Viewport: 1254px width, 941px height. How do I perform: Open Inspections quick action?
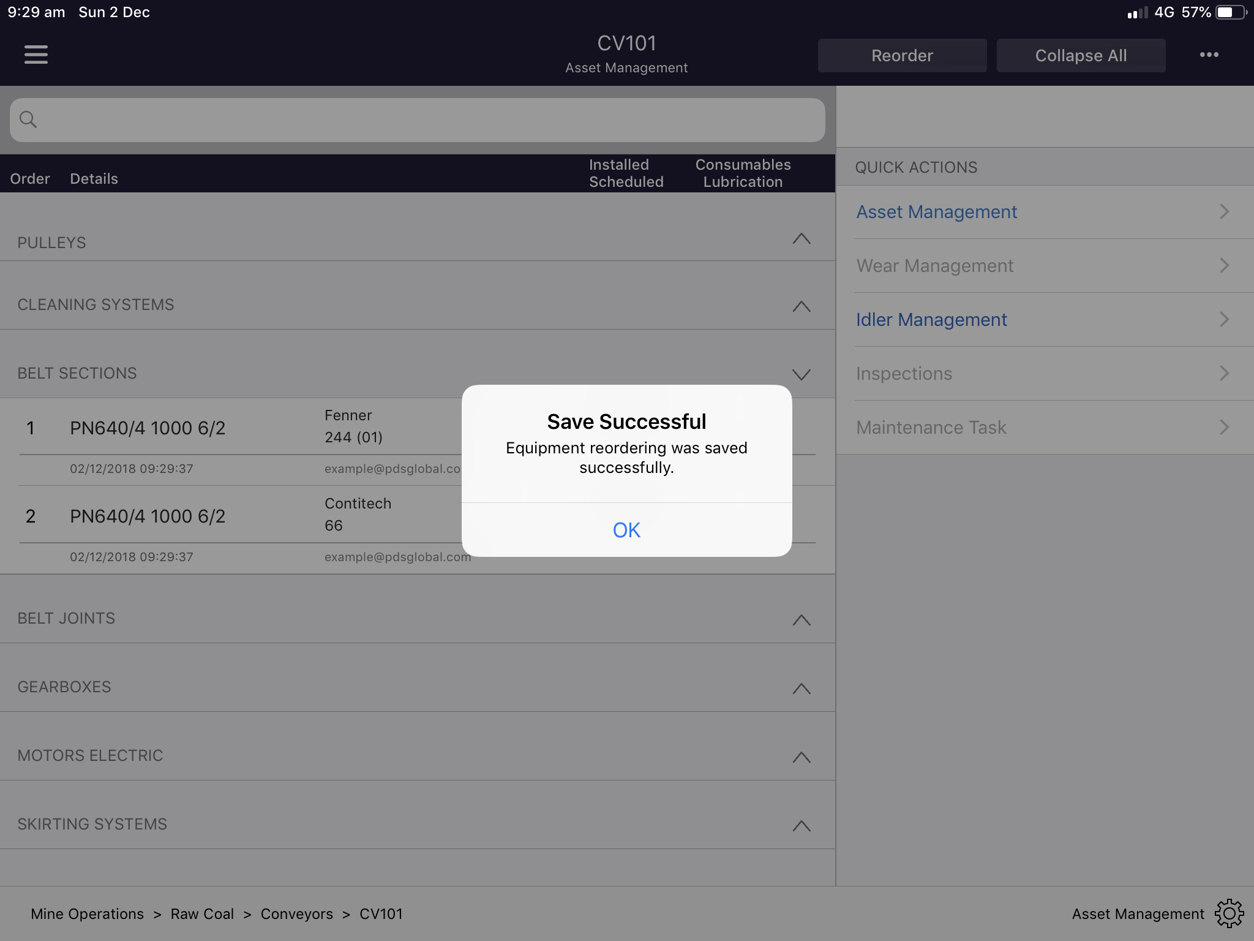(1045, 374)
